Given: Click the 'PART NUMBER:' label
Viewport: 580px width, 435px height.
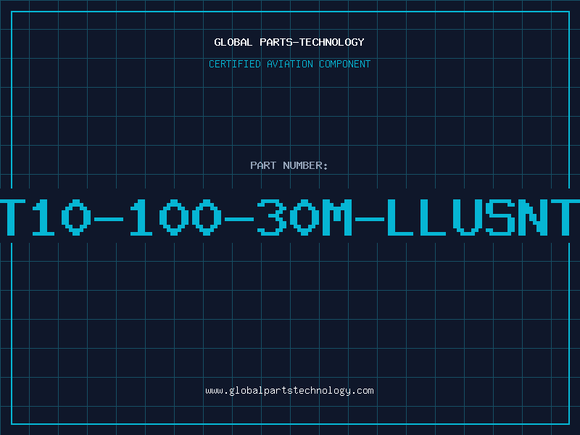Looking at the screenshot, I should (289, 165).
